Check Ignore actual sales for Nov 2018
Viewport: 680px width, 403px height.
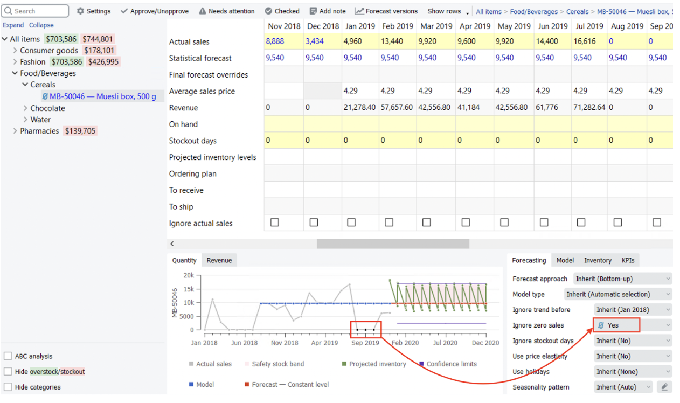click(x=275, y=223)
